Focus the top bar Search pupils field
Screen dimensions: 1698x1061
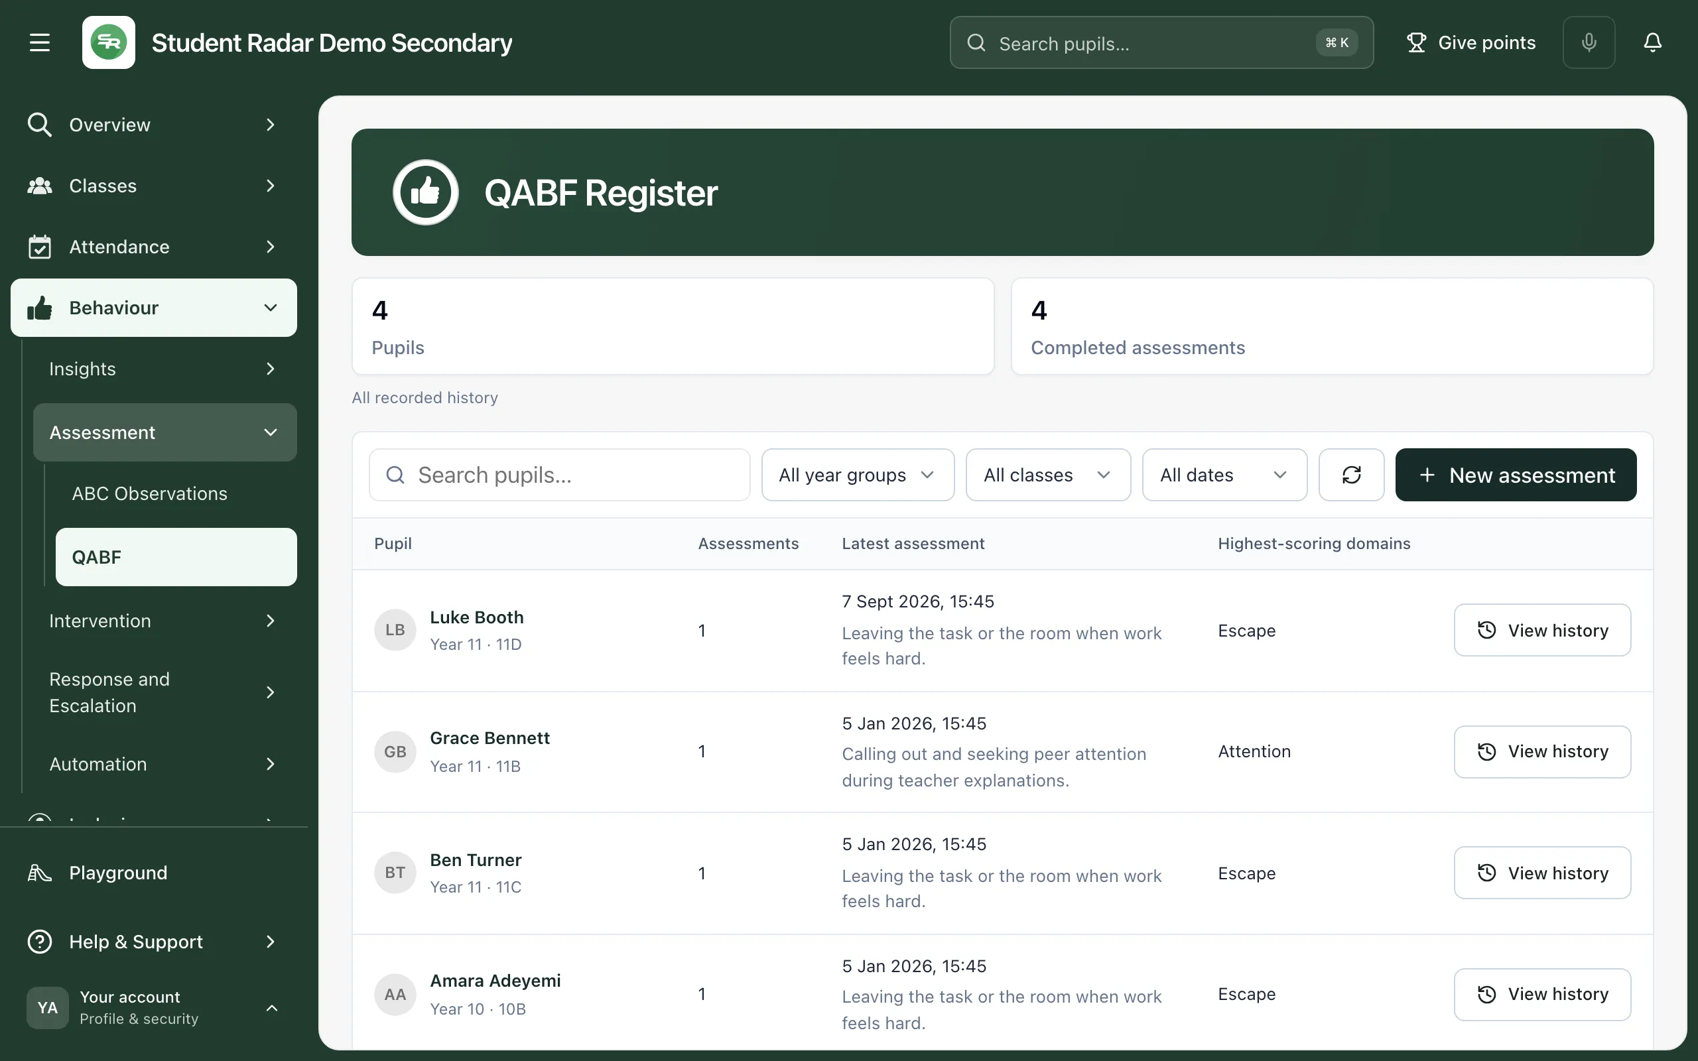pos(1161,43)
